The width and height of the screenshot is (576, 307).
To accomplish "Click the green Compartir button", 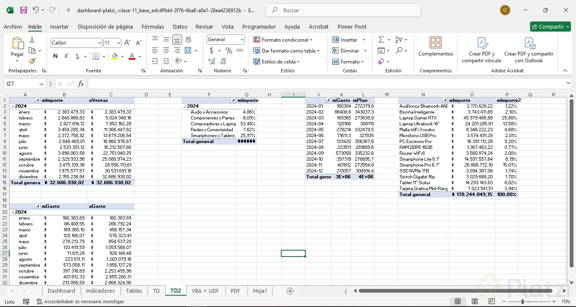I will click(550, 26).
